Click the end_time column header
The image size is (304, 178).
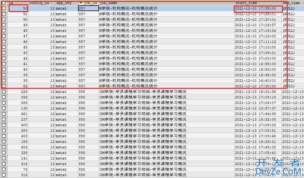(293, 3)
